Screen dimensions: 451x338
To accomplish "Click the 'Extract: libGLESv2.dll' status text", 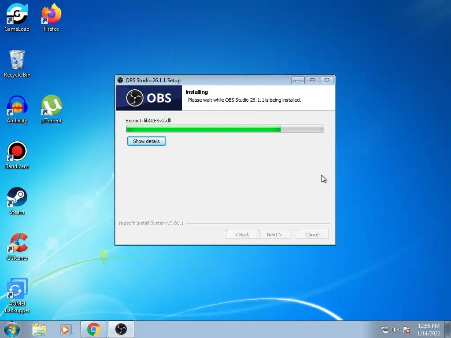I will tap(148, 121).
